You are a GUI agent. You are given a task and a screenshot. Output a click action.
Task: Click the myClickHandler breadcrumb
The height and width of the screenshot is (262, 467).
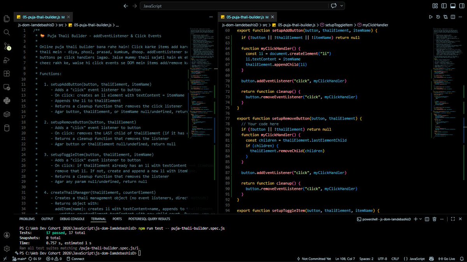point(372,25)
